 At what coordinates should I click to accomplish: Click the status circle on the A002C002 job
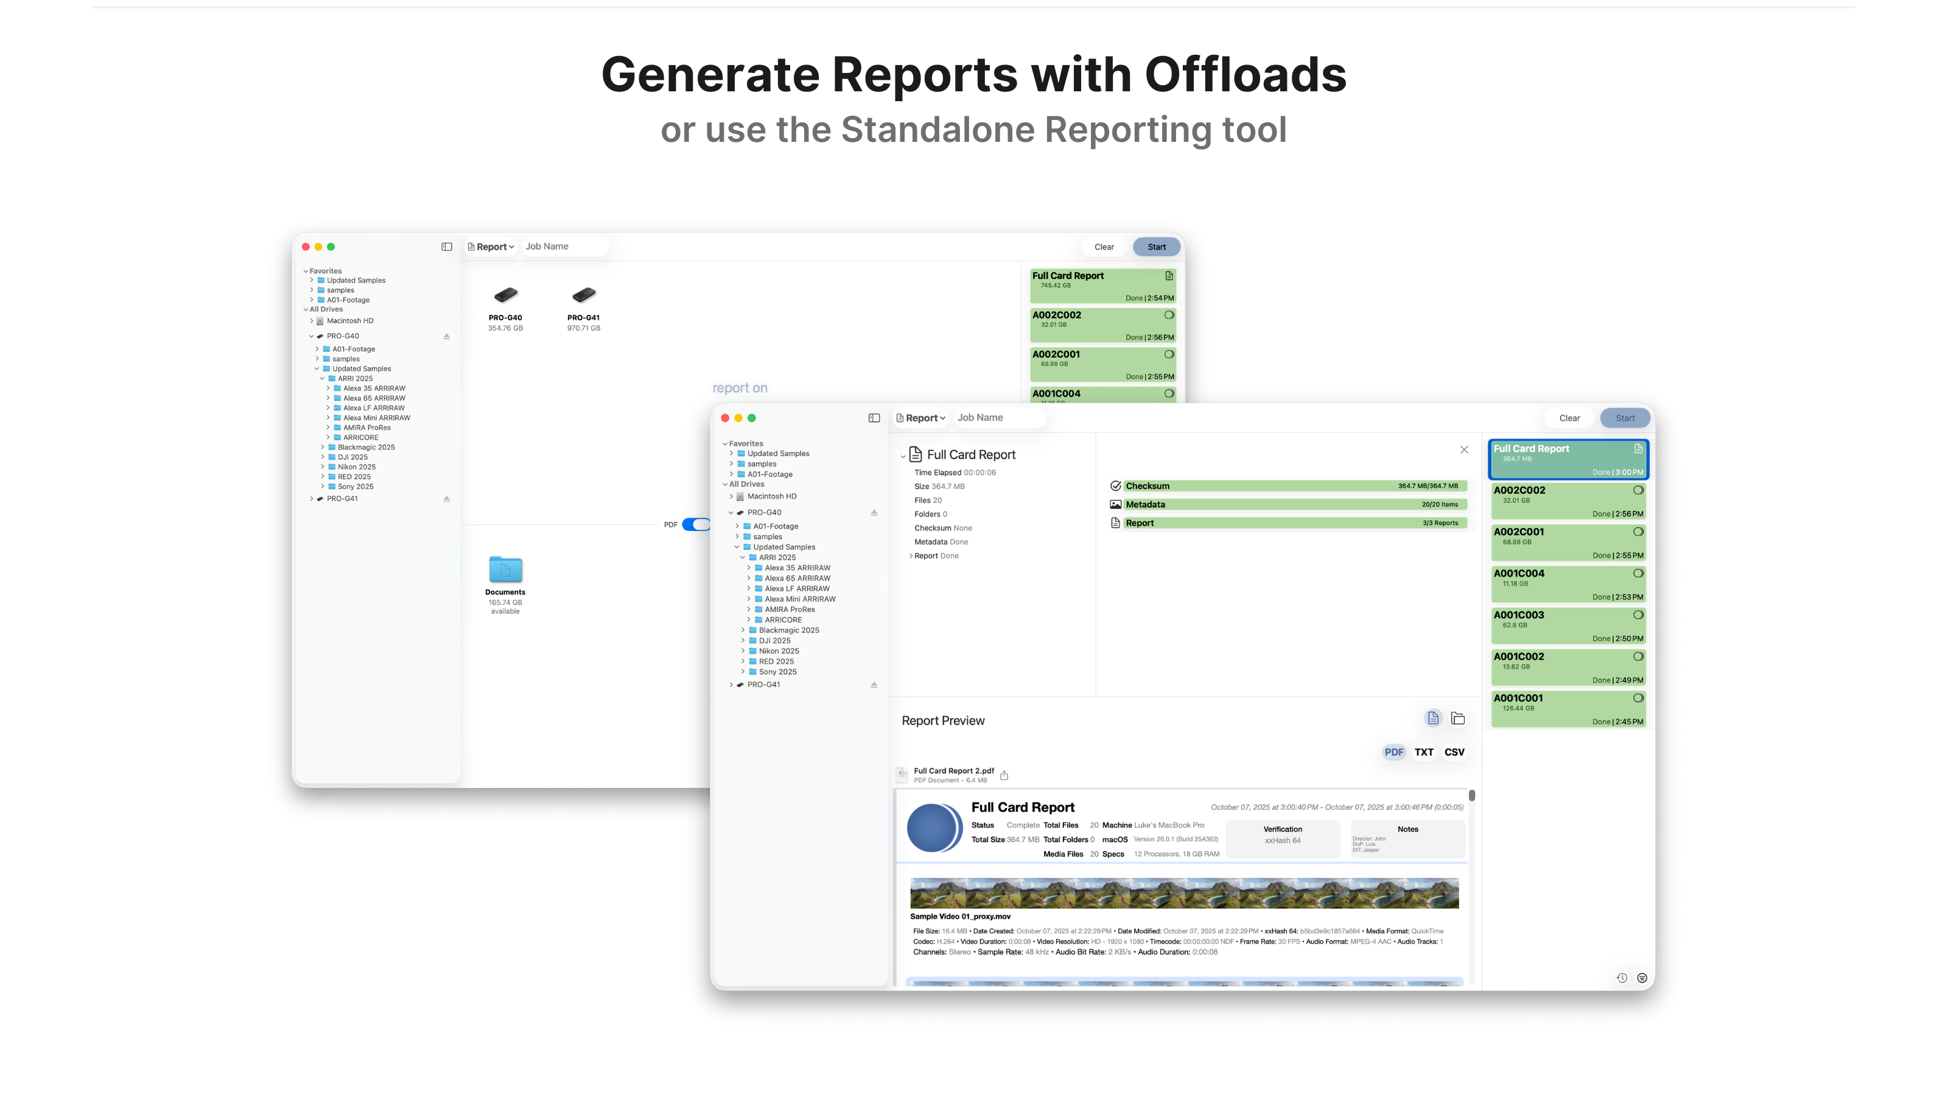coord(1638,490)
